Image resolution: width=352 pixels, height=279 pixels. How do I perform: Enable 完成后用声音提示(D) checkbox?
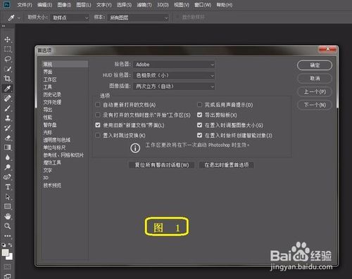[x=199, y=105]
